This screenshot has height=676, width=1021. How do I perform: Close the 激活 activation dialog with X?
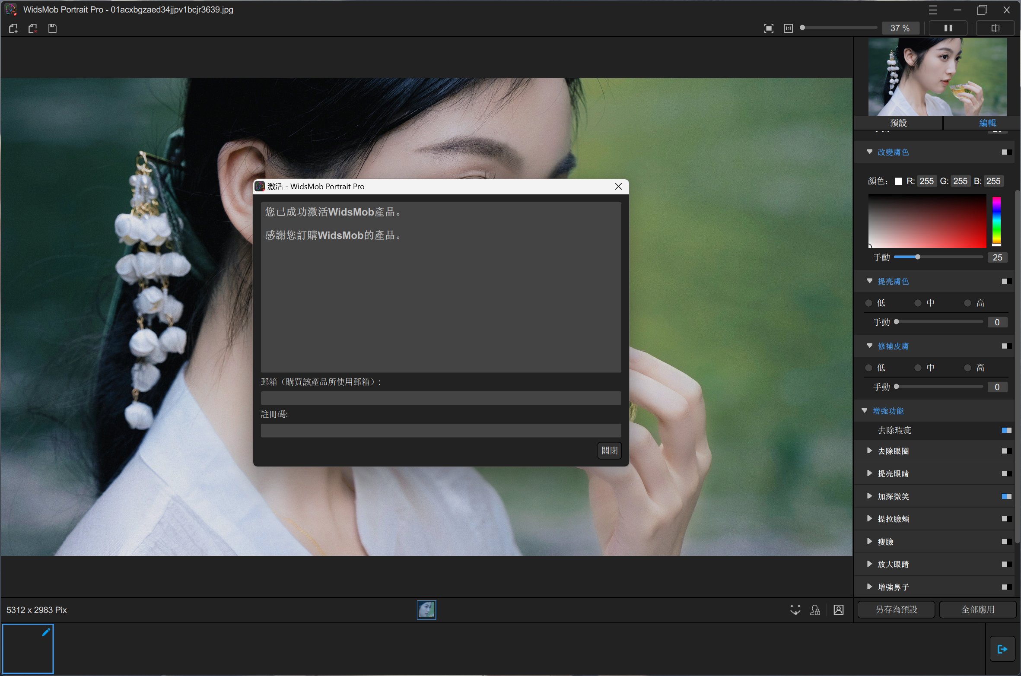(x=618, y=186)
